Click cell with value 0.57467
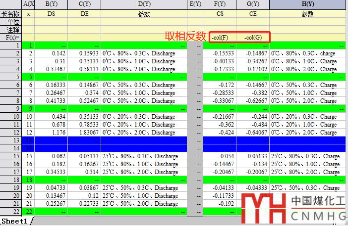The height and width of the screenshot is (226, 348). point(51,69)
